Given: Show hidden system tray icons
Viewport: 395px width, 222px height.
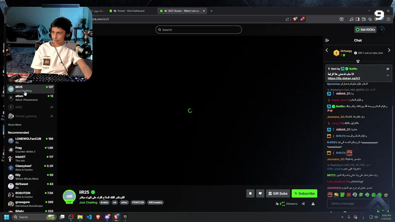Looking at the screenshot, I should click(342, 217).
